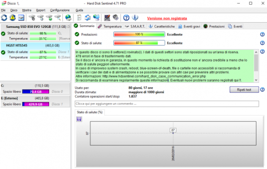Open the S.M.A.R.T. tab
The image size is (267, 169).
(135, 27)
